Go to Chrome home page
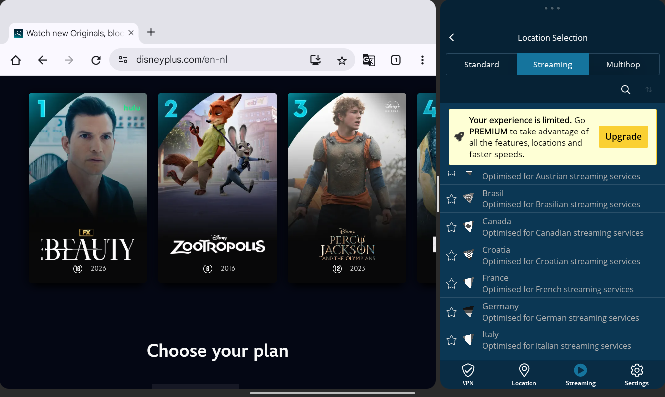 pos(16,60)
